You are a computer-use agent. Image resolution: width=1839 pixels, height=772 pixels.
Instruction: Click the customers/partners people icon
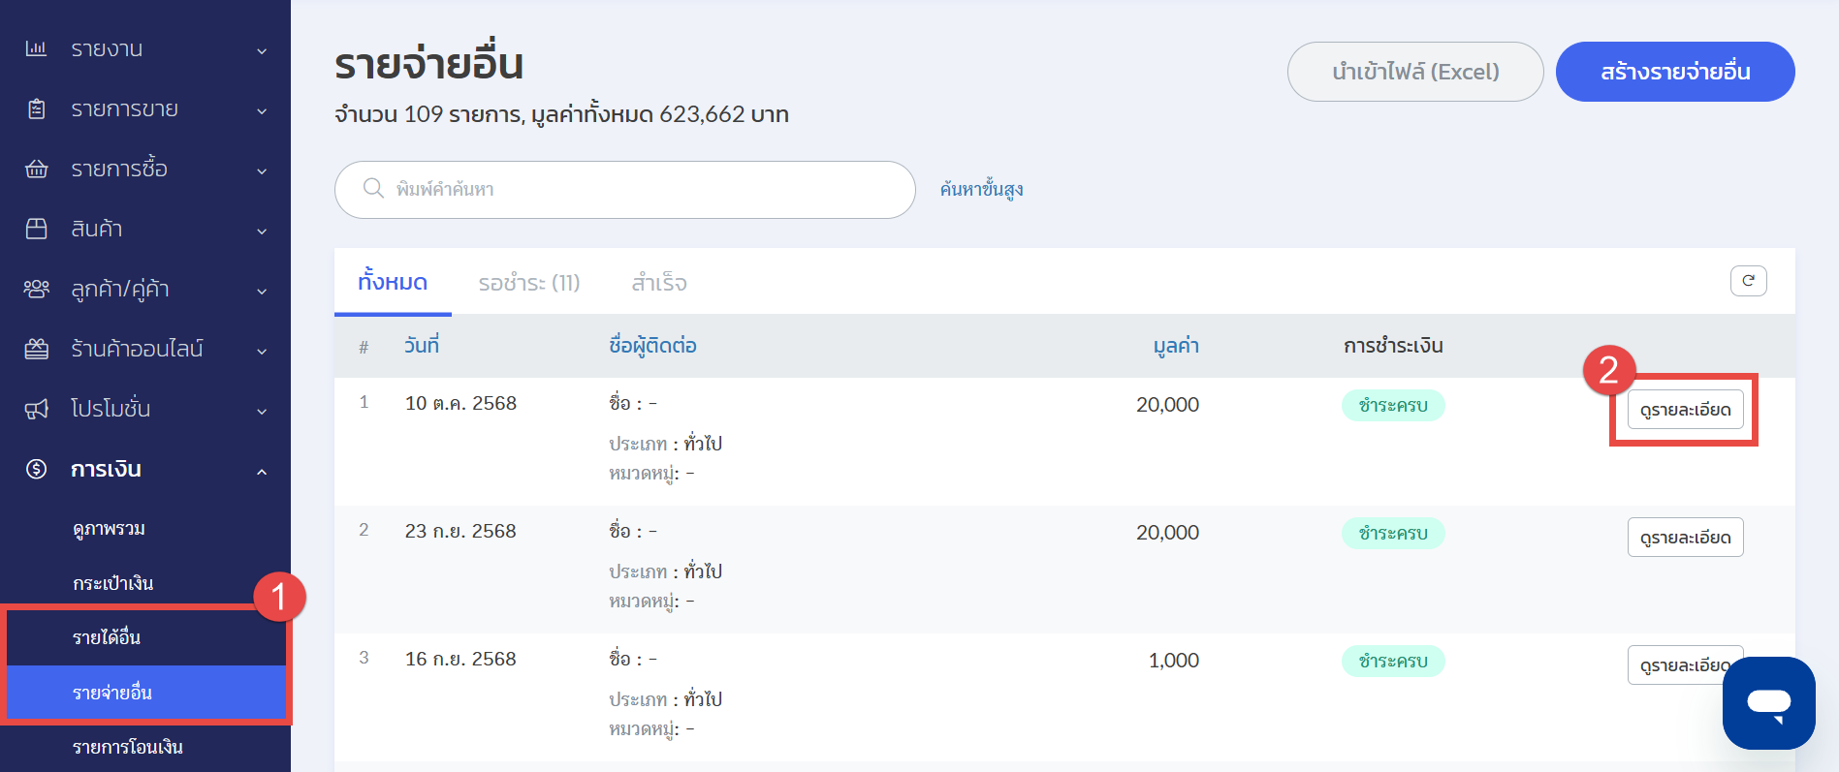(36, 289)
